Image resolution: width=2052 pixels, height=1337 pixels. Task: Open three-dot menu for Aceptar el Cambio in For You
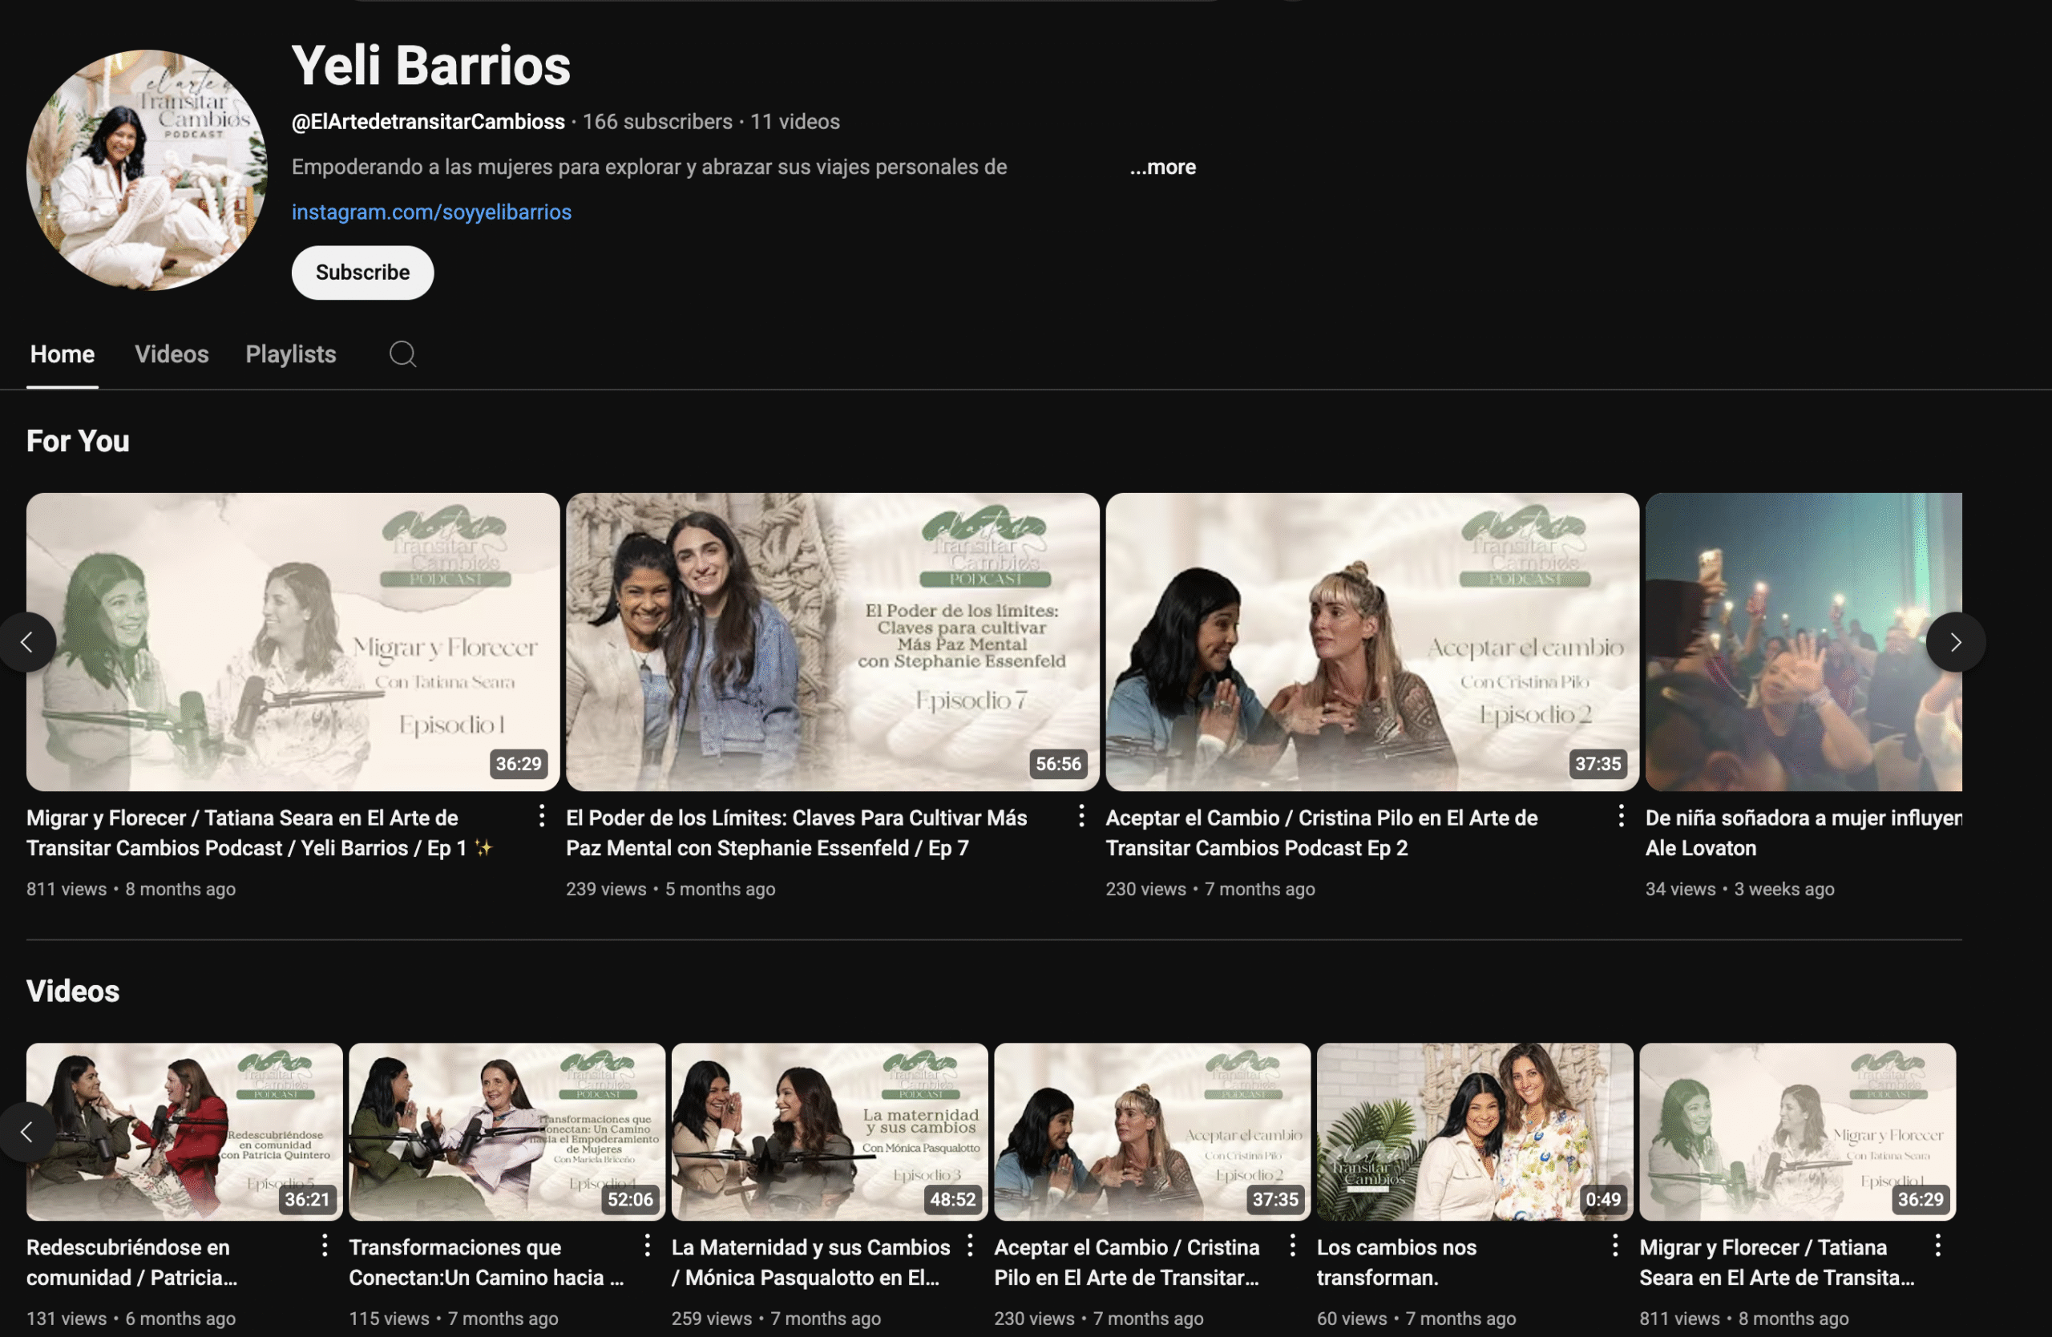coord(1621,815)
